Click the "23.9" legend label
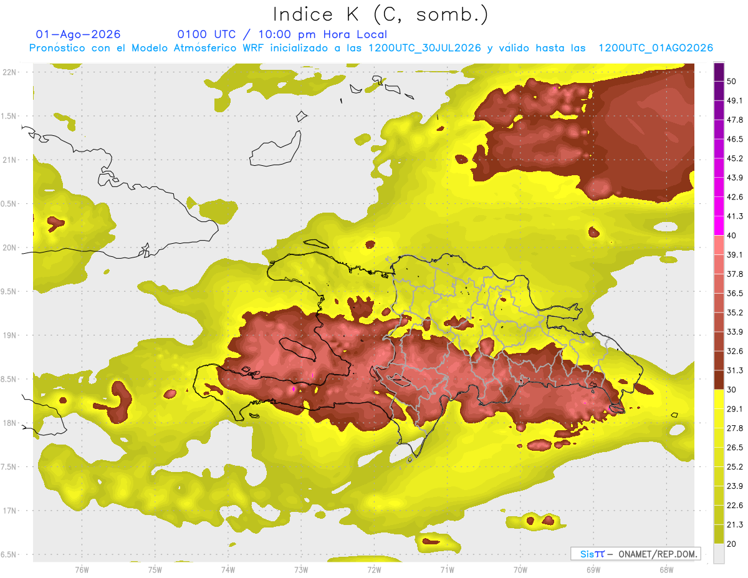 pyautogui.click(x=736, y=486)
